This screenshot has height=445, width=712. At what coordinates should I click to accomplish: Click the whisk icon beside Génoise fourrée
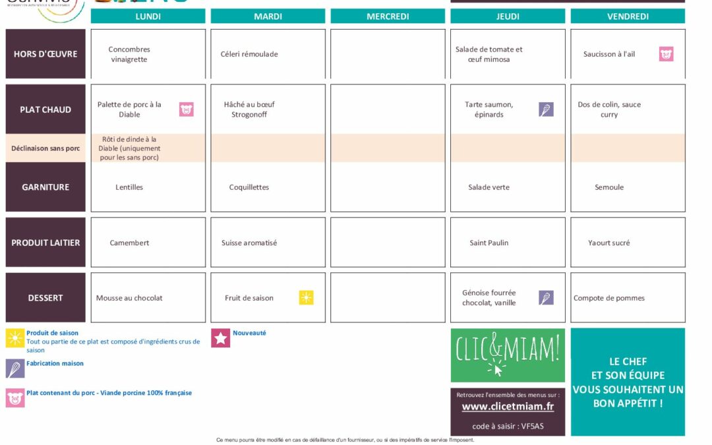pos(546,298)
